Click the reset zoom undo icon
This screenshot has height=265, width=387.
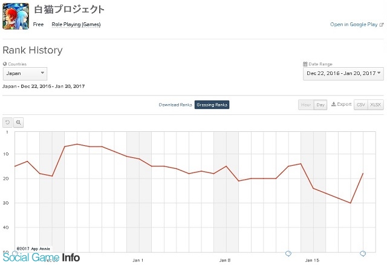[x=7, y=122]
